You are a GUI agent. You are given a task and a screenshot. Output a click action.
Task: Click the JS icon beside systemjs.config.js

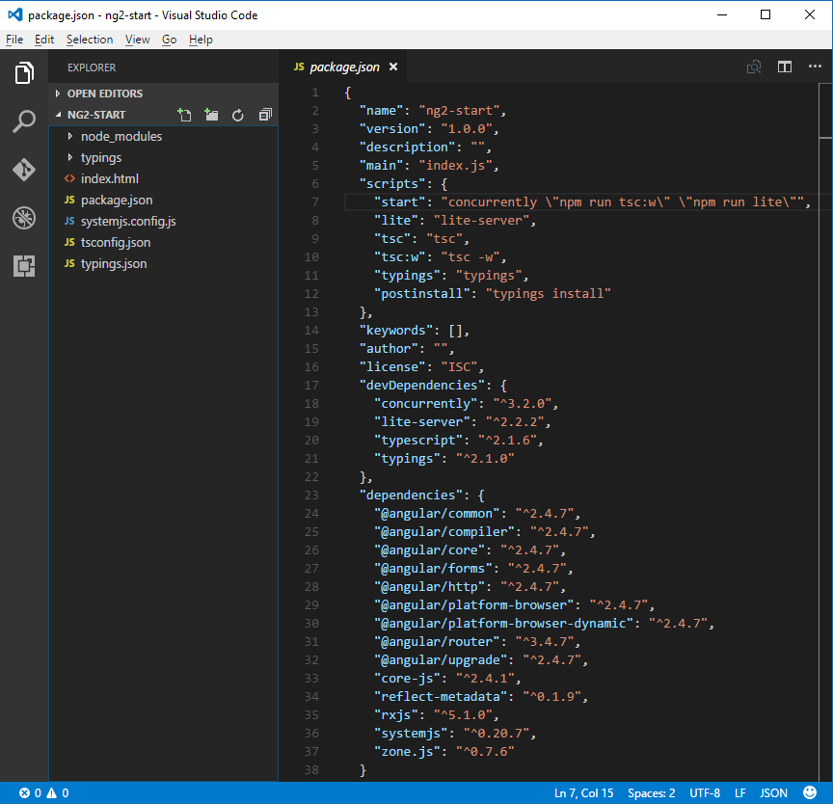pyautogui.click(x=69, y=221)
